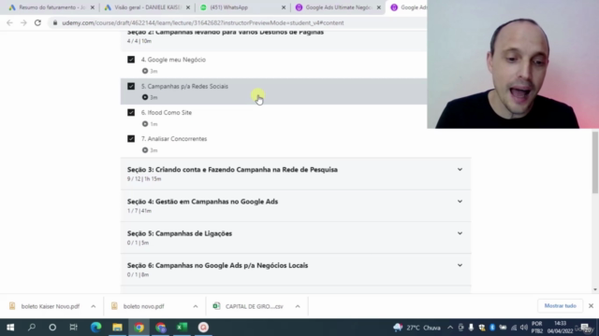
Task: Open clock and date 14:33
Action: (560, 328)
